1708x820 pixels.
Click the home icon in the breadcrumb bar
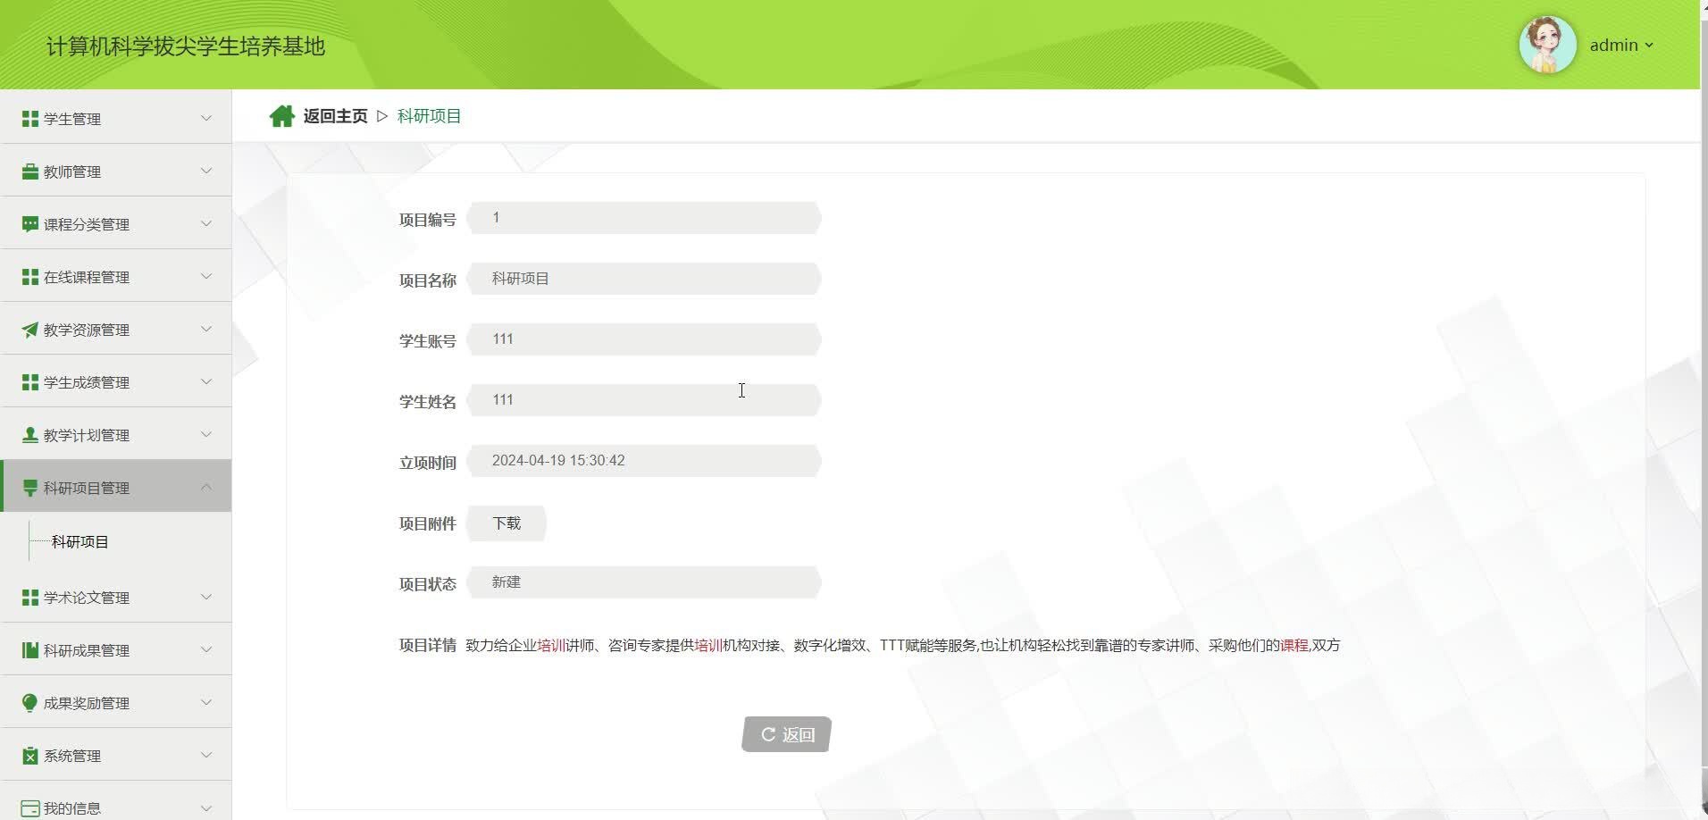(x=281, y=115)
